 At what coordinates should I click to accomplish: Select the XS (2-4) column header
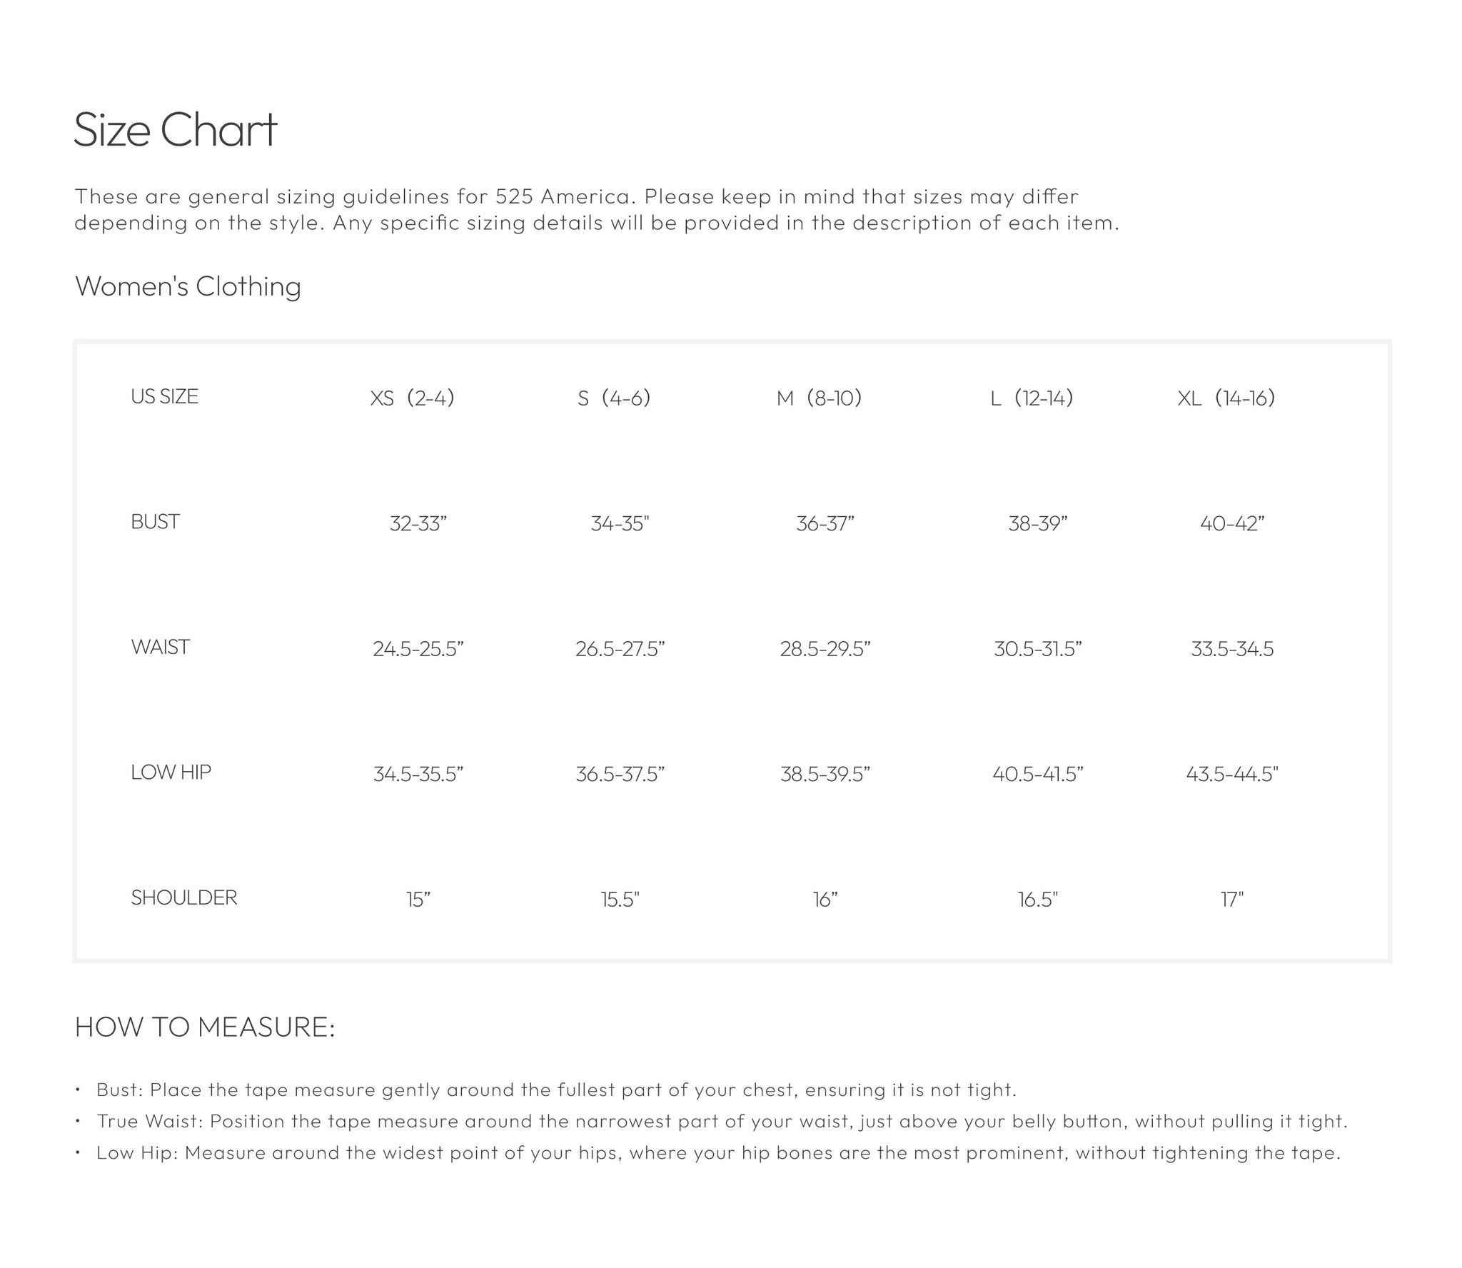click(x=412, y=398)
